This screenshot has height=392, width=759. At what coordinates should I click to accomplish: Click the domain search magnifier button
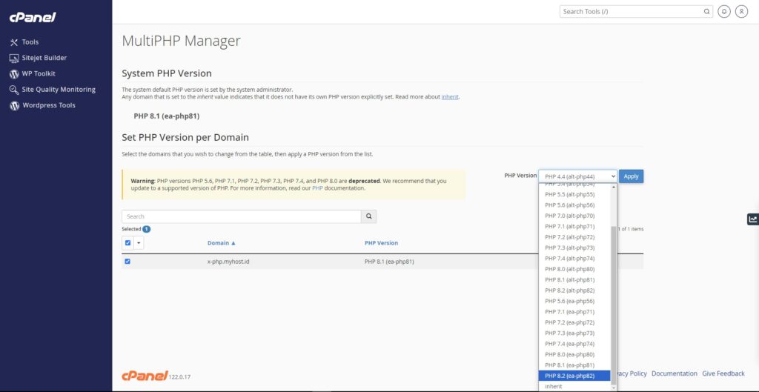(x=369, y=216)
